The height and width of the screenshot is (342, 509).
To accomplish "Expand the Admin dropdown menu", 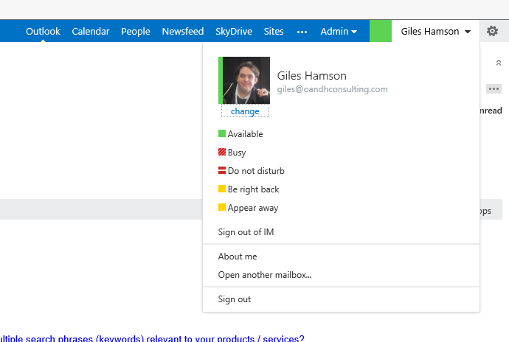I will click(x=339, y=32).
